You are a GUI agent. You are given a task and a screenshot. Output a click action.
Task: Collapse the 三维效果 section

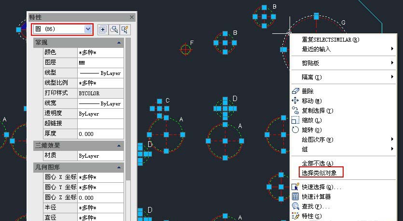[119, 146]
